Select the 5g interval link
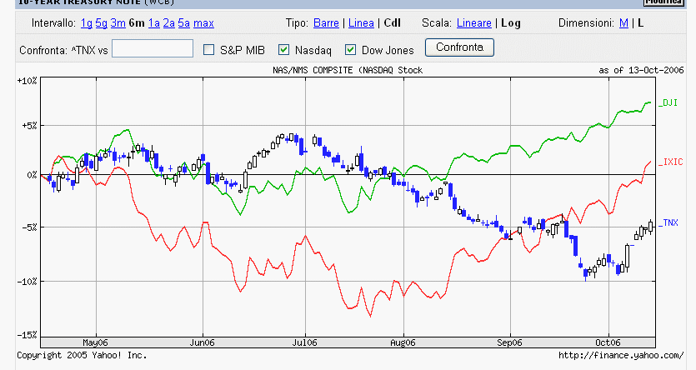The image size is (696, 370). (x=101, y=23)
